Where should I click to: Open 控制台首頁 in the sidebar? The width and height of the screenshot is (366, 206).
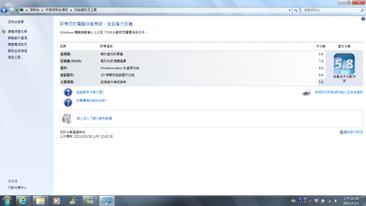coord(15,22)
